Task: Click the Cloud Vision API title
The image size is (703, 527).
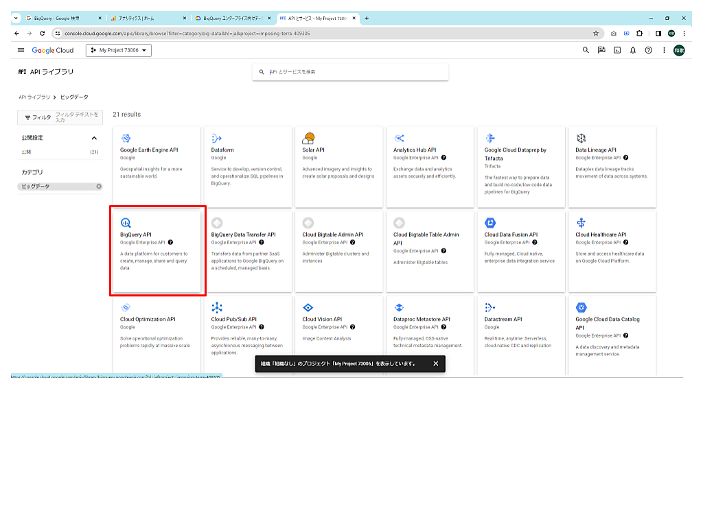Action: point(322,320)
